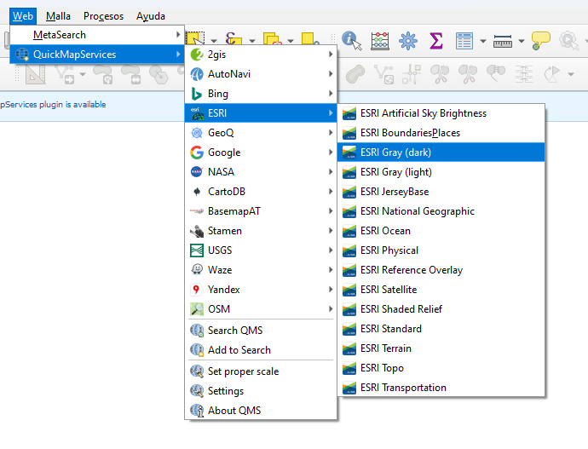Click the Select by Expression icon
This screenshot has width=588, height=449.
233,39
